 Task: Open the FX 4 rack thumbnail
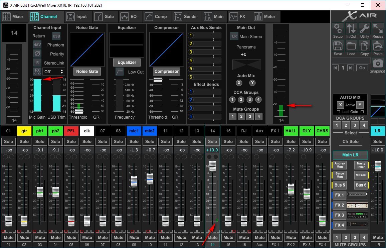357,225
